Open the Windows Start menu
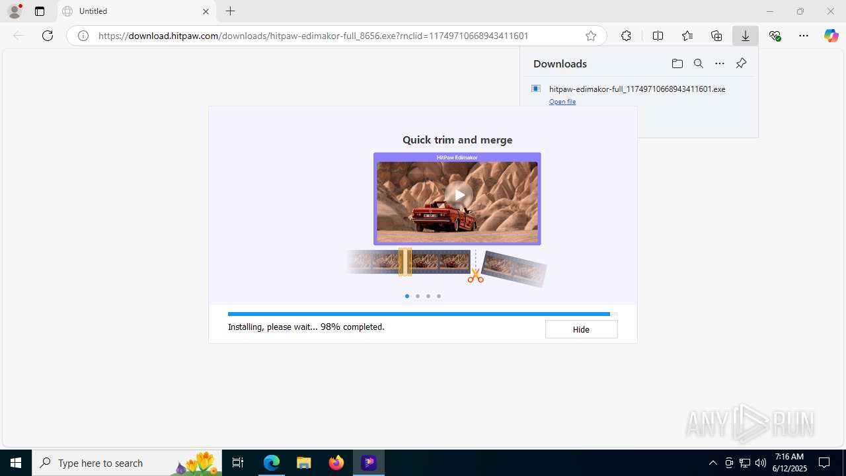This screenshot has width=846, height=476. tap(16, 463)
